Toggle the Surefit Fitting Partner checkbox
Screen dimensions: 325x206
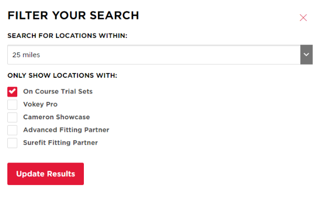click(x=12, y=143)
